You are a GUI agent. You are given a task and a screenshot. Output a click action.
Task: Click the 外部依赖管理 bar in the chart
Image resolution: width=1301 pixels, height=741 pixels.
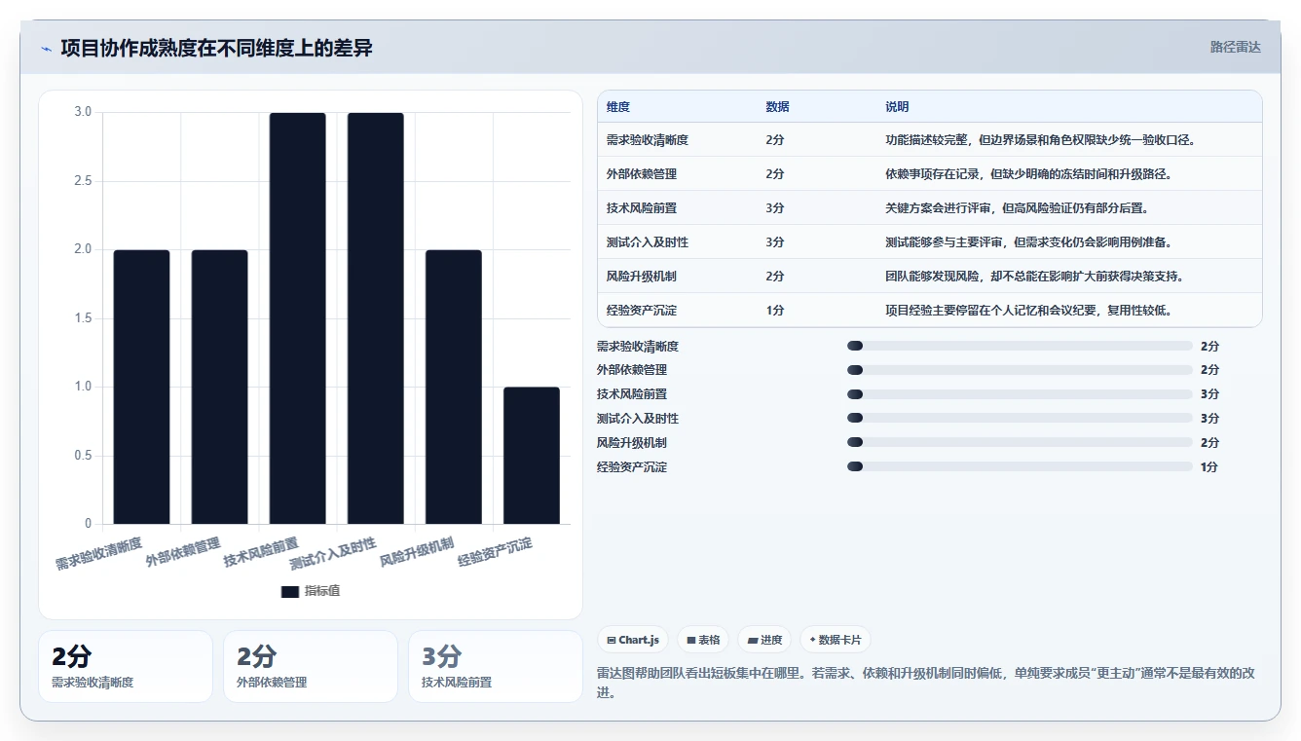[x=219, y=387]
